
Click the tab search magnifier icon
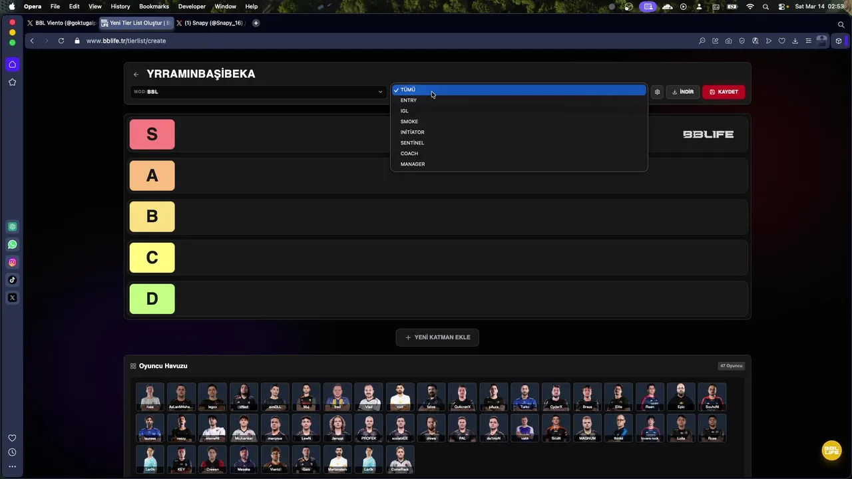[841, 25]
